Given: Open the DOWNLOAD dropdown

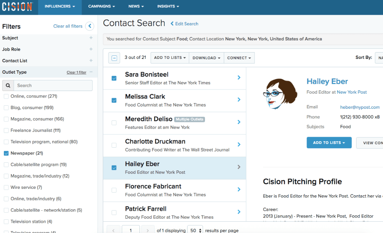Looking at the screenshot, I should click(206, 58).
